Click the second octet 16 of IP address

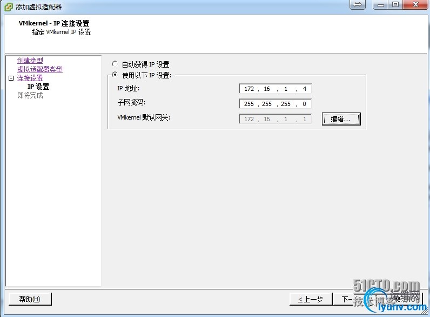click(267, 89)
